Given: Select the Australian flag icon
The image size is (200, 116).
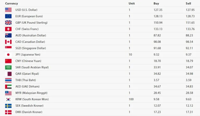Looking at the screenshot, I should click(8, 35).
